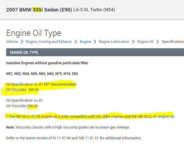Click the 0W-30 LL-01 FE compatibility footnote
The image size is (184, 151).
tap(91, 117)
